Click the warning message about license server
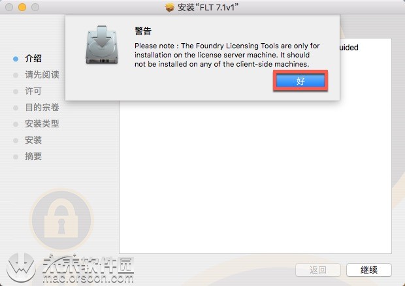Viewport: 405px width, 286px height. click(227, 55)
